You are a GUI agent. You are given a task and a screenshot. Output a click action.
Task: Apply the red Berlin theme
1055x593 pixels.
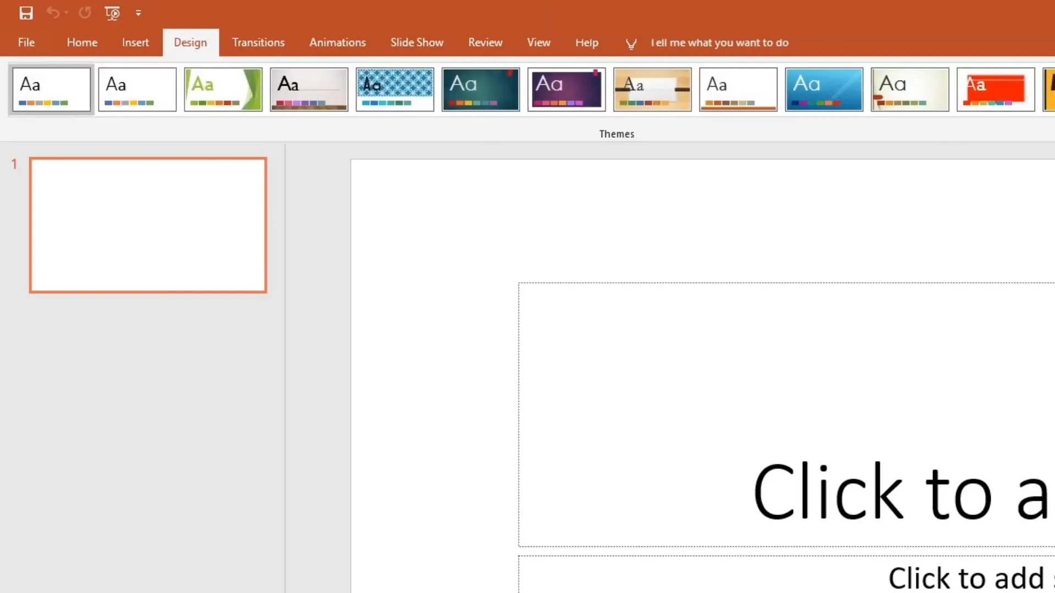(x=995, y=89)
